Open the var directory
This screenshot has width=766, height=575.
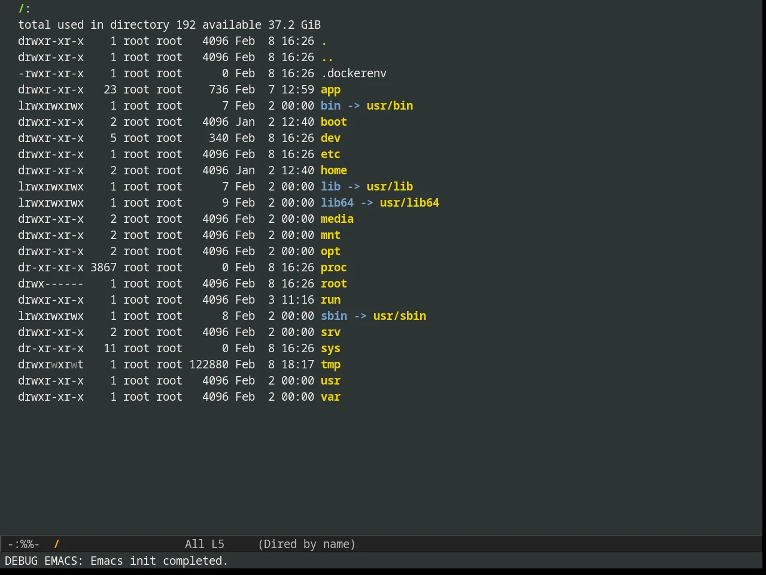[x=330, y=397]
